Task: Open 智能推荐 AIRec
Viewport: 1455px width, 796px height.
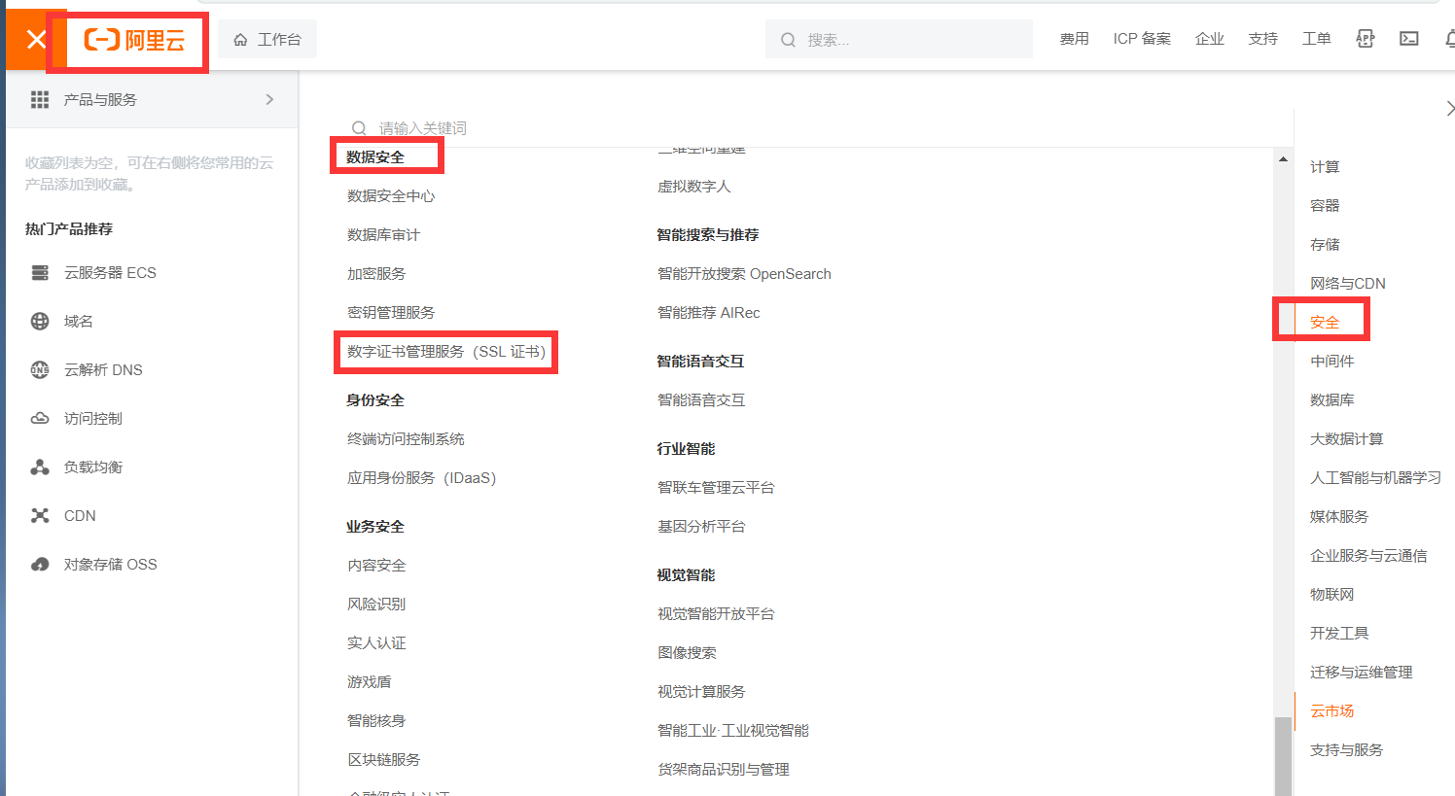Action: click(x=708, y=313)
